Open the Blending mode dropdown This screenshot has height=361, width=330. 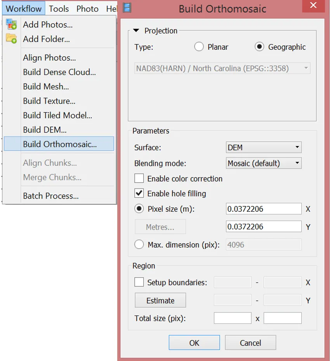tap(264, 163)
